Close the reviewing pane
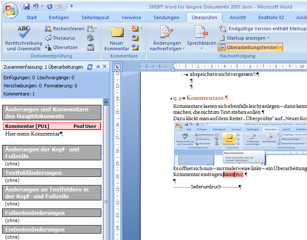This screenshot has height=240, width=307. click(105, 67)
